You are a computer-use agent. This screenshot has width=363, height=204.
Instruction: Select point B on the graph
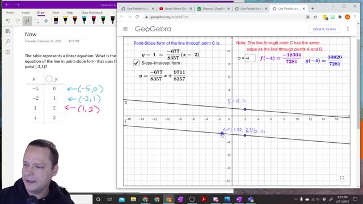[245, 135]
